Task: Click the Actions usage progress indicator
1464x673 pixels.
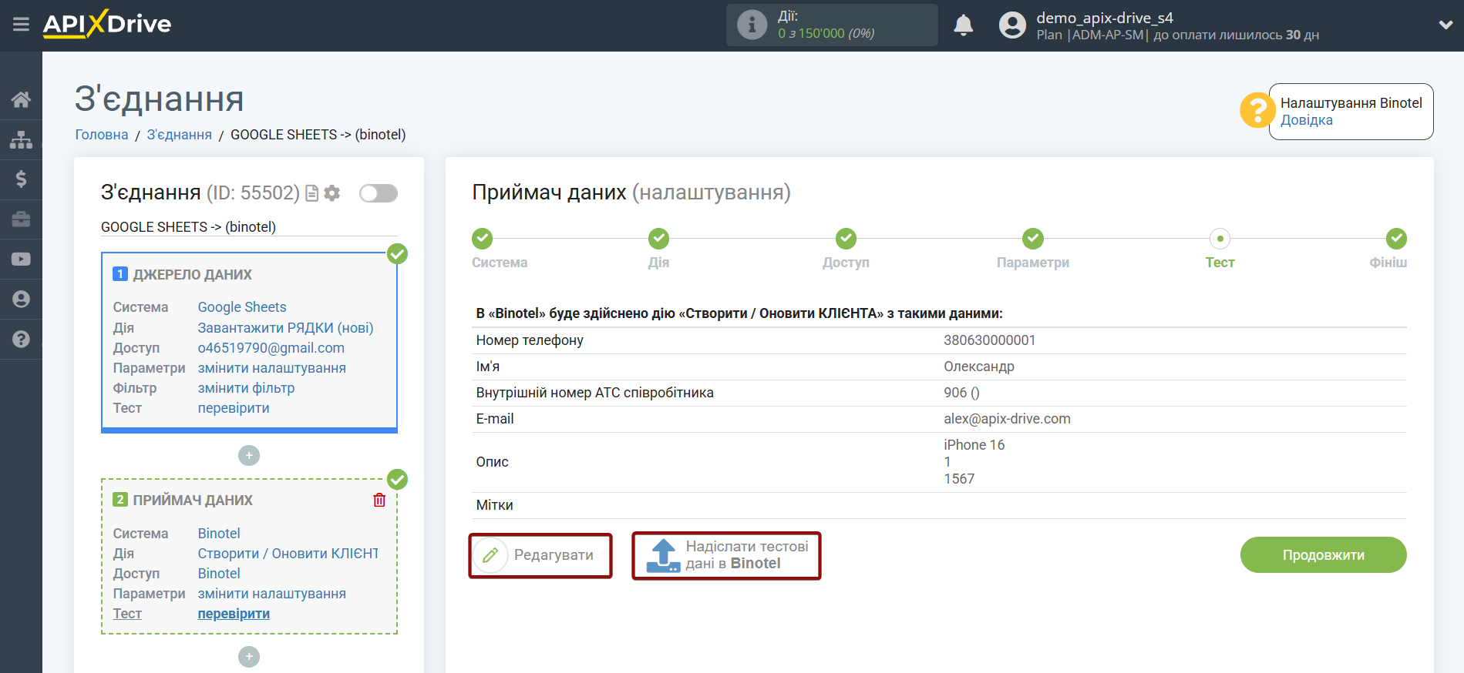Action: (831, 25)
